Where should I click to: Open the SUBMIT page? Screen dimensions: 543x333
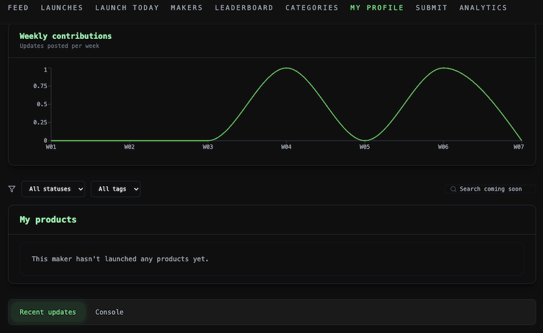(431, 8)
